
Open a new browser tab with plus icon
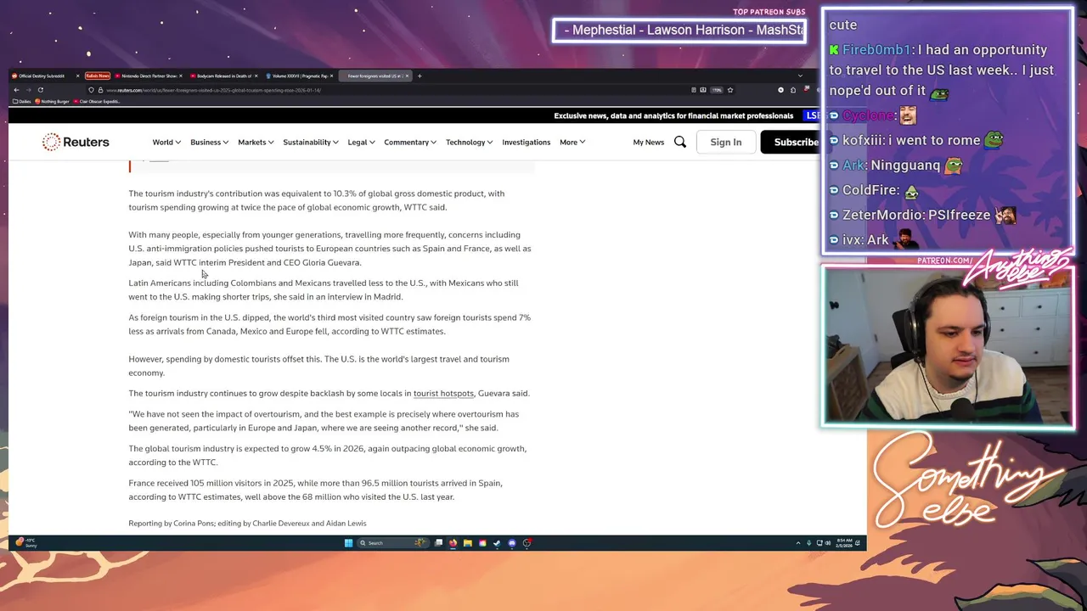[419, 76]
